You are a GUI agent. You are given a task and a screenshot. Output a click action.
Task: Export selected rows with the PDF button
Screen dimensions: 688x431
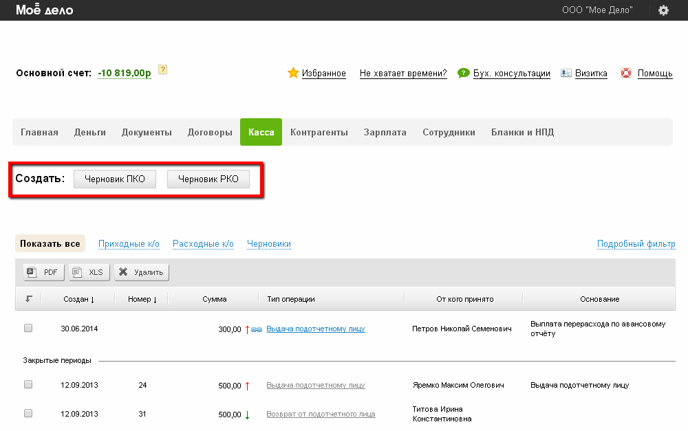(44, 272)
